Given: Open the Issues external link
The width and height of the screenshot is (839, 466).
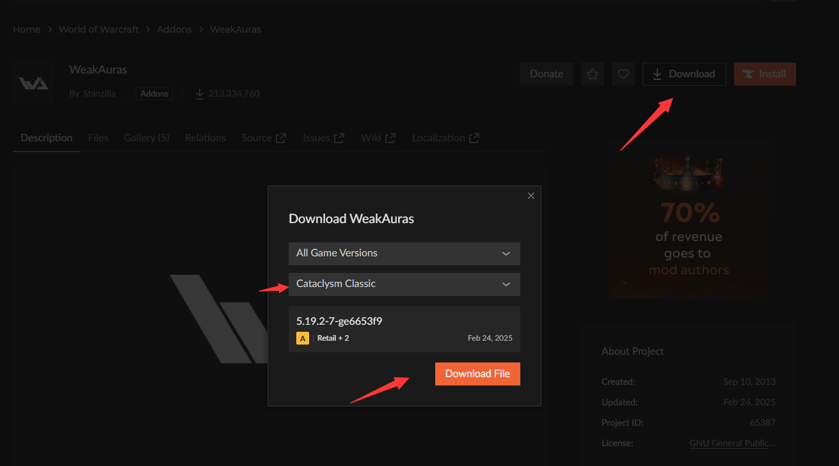Looking at the screenshot, I should pos(324,138).
